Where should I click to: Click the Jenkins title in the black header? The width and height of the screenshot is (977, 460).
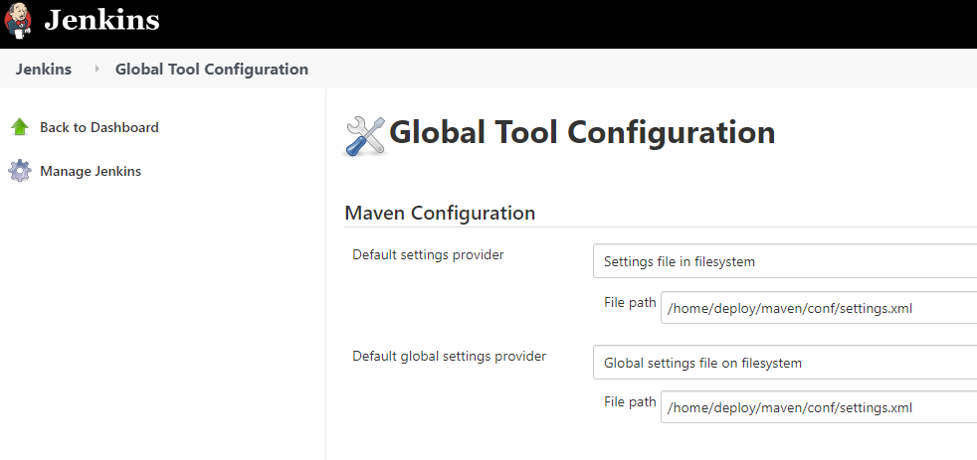pos(101,20)
